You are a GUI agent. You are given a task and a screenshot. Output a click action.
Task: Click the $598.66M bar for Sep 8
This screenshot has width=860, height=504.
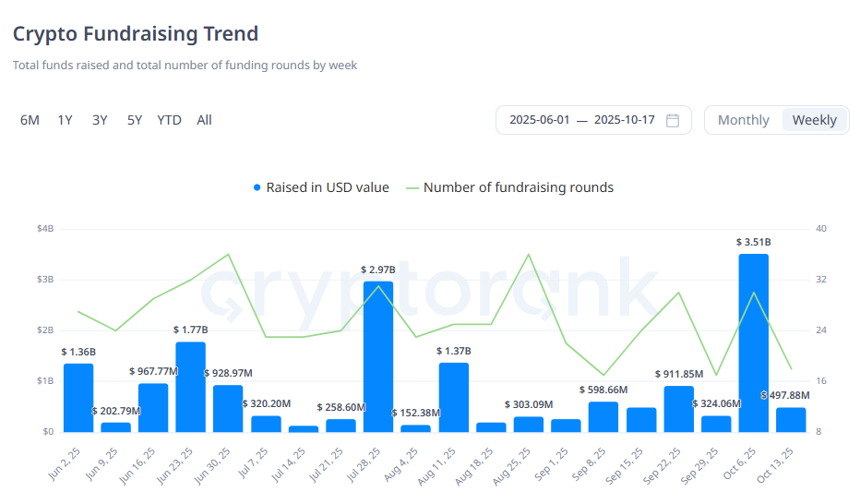(x=603, y=416)
